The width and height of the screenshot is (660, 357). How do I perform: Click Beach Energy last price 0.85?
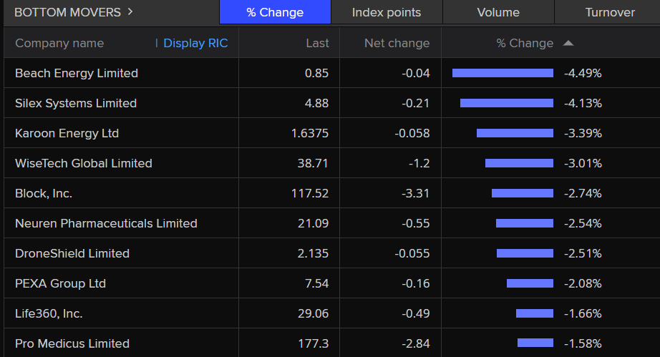(316, 73)
